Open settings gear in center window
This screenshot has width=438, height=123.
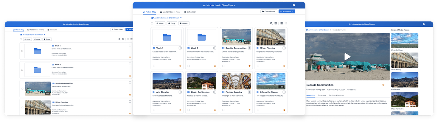click(294, 5)
